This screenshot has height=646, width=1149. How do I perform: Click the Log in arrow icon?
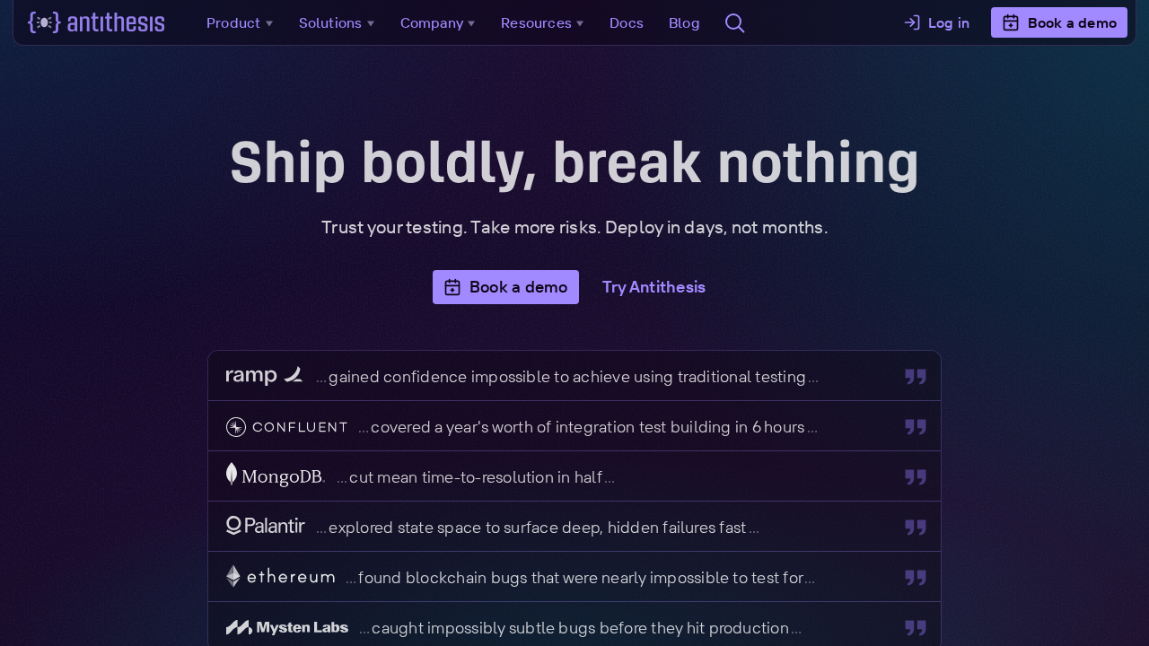[x=911, y=22]
